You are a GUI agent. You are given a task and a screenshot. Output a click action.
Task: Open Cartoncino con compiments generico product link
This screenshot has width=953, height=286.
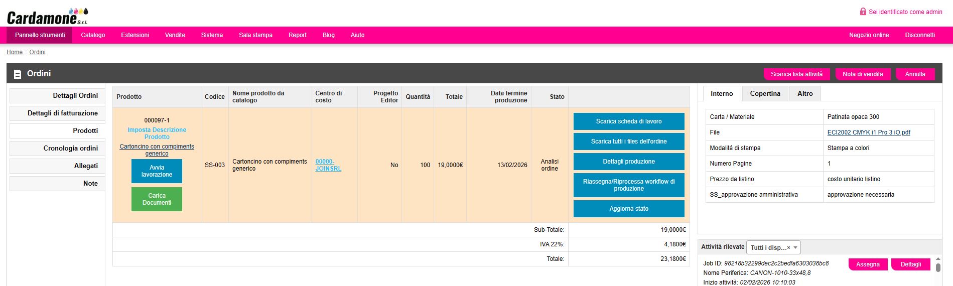click(x=157, y=150)
